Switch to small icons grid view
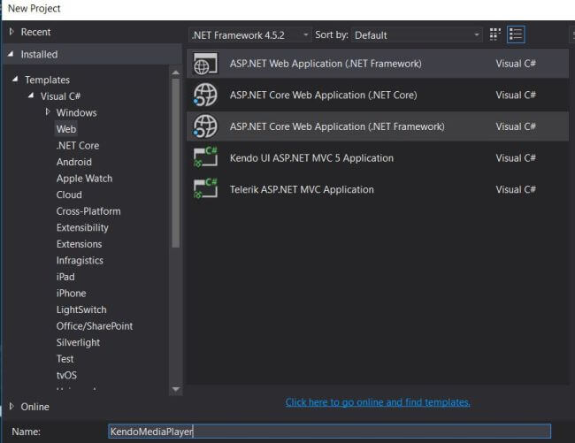The height and width of the screenshot is (443, 575). pos(495,34)
